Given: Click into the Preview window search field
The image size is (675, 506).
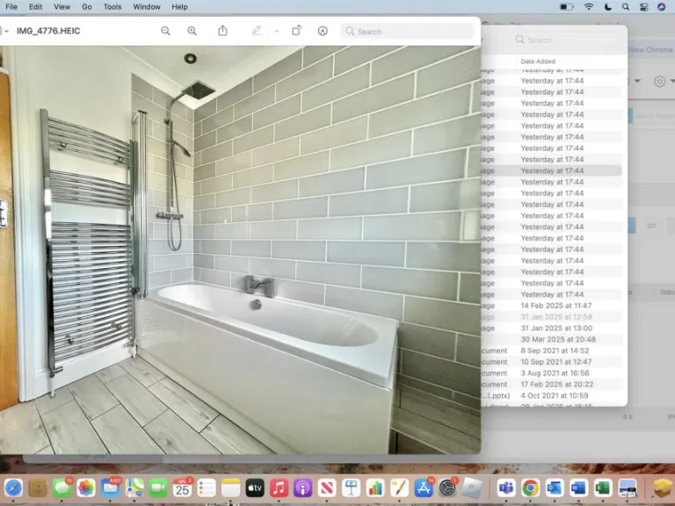Looking at the screenshot, I should pos(407,32).
